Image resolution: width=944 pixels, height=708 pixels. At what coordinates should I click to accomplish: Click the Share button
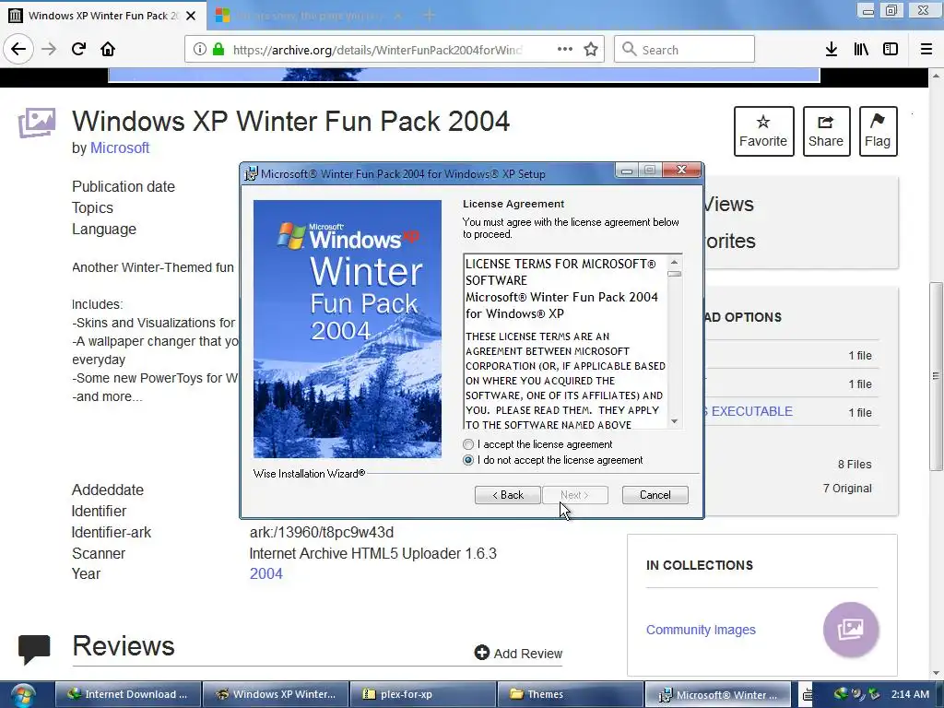(826, 131)
